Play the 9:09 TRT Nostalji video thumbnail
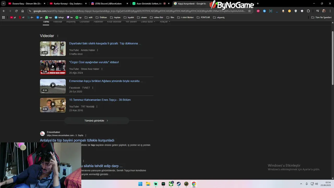Screen dimensions: 334x188 (53, 105)
